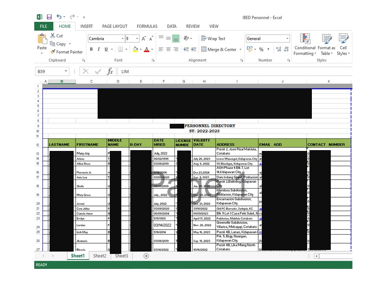The image size is (378, 283).
Task: Click Increase Decimal icon
Action: click(279, 50)
